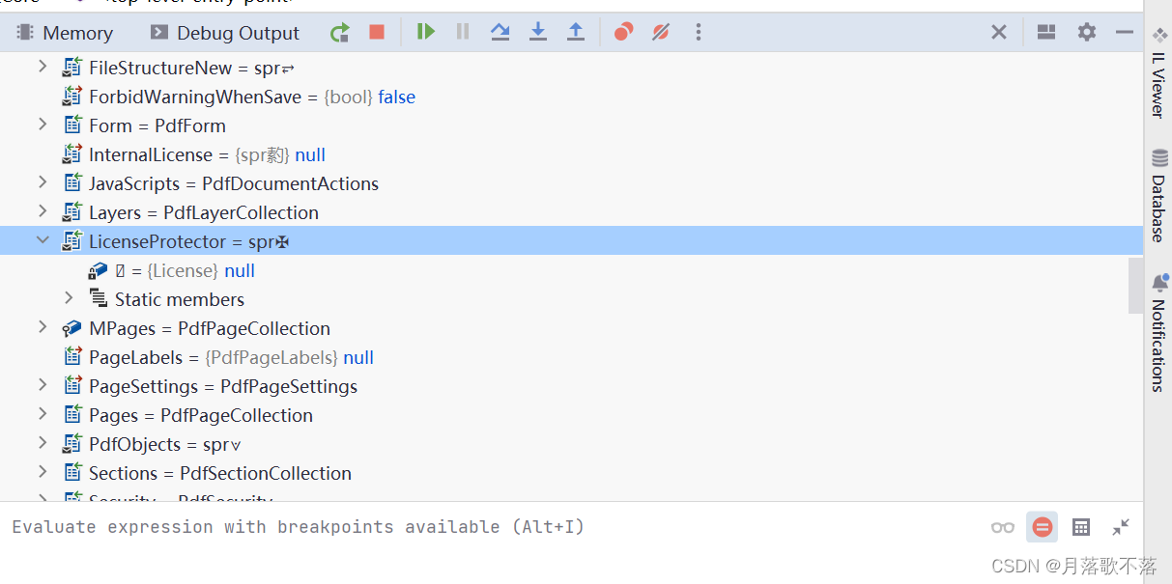Hide the debug tool window
The width and height of the screenshot is (1172, 584).
[x=1125, y=32]
